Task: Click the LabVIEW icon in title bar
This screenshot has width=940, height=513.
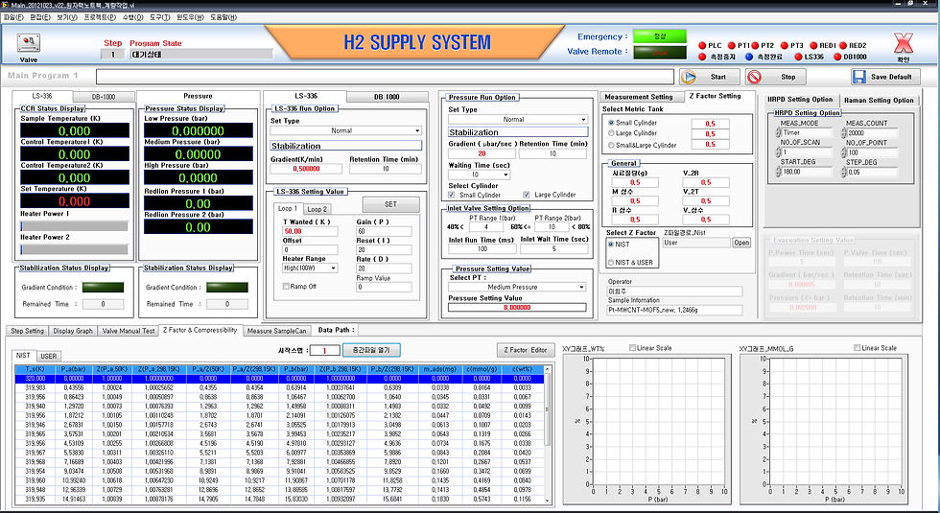Action: [6, 5]
